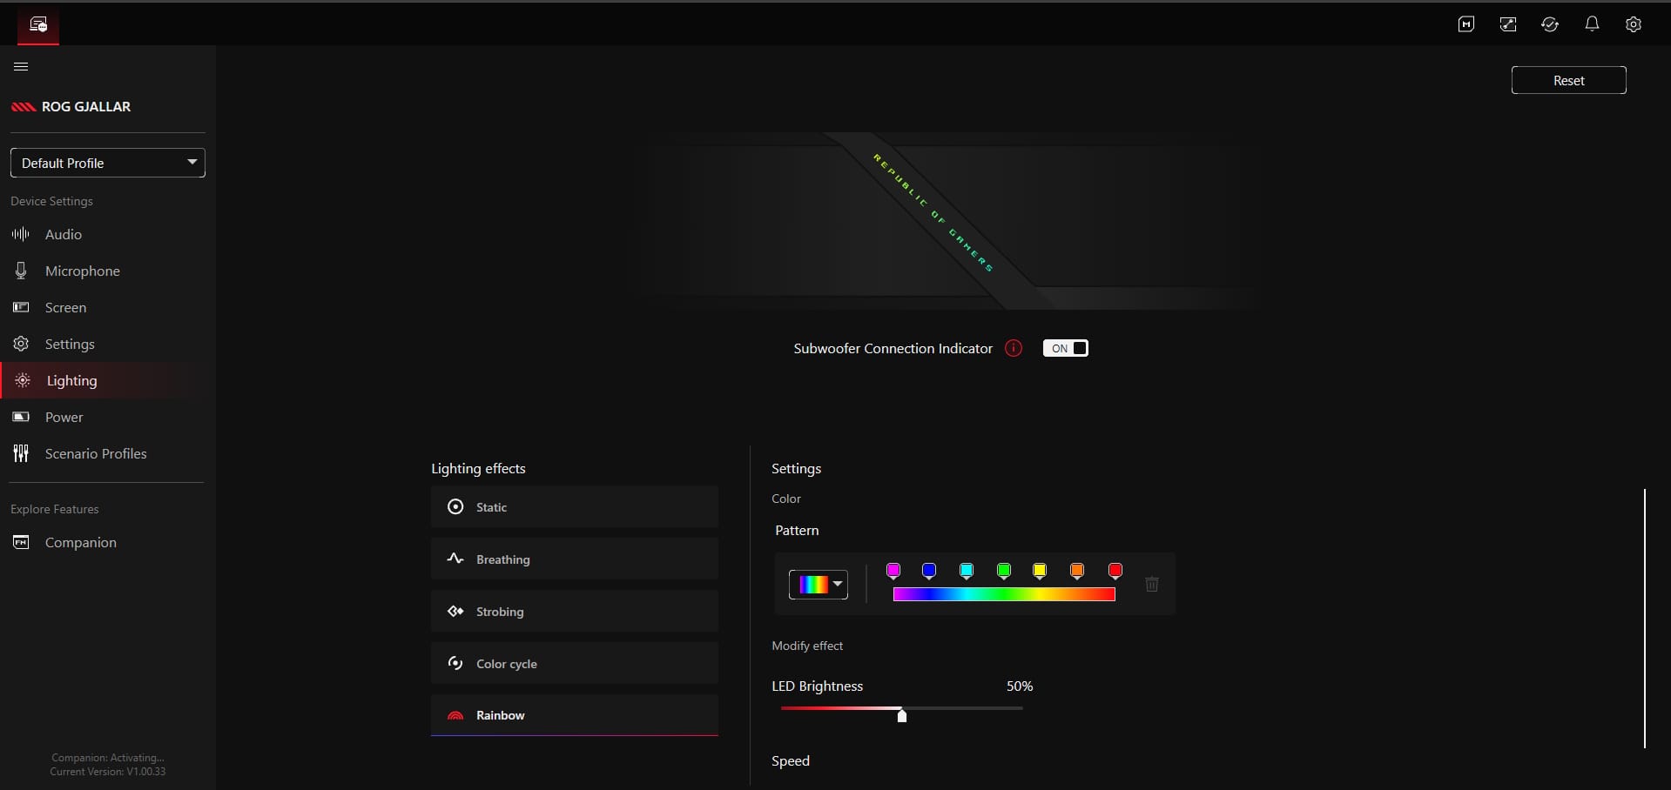
Task: Toggle Subwoofer Connection Indicator switch off
Action: coord(1066,348)
